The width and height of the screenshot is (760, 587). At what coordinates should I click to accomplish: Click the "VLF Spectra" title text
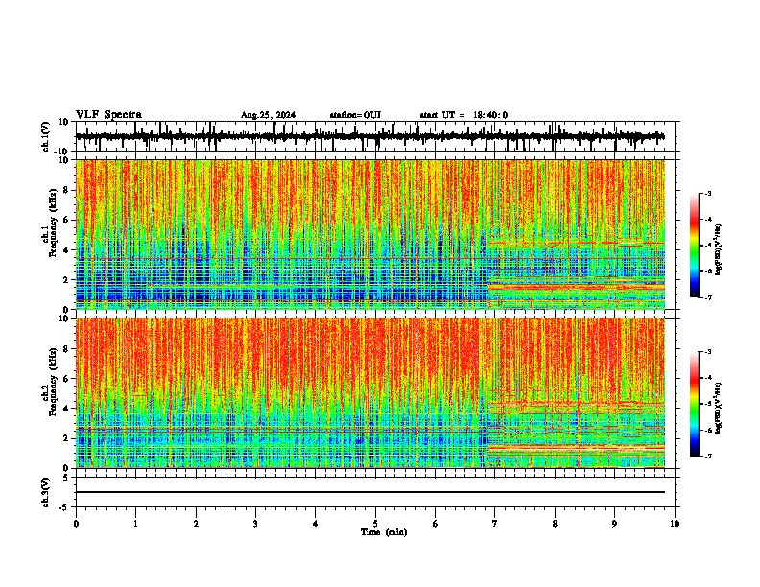[x=108, y=115]
